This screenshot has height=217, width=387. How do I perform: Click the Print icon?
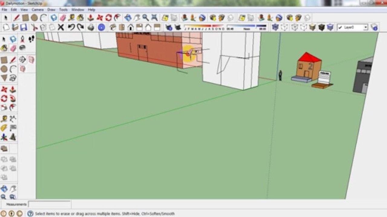[91, 27]
